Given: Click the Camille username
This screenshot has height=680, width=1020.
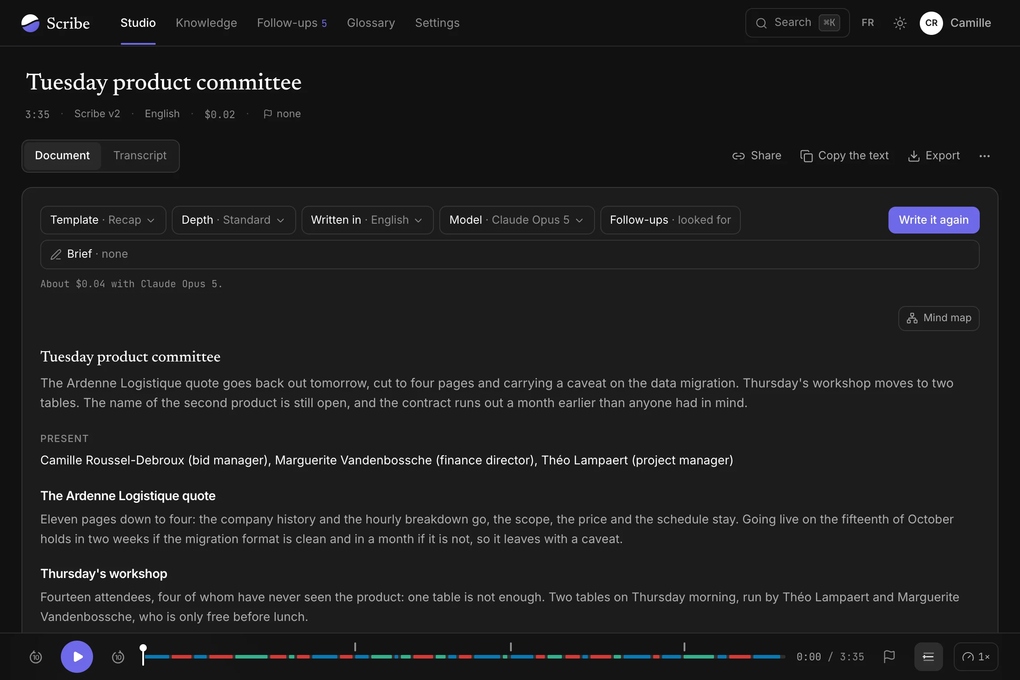Looking at the screenshot, I should click(x=970, y=23).
